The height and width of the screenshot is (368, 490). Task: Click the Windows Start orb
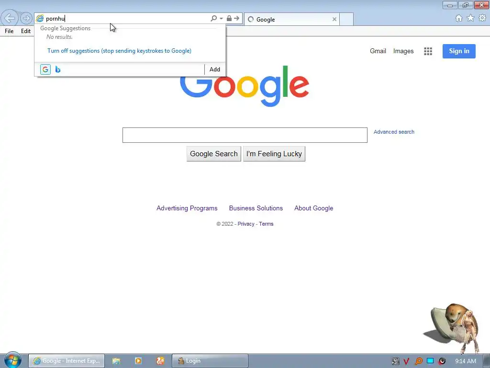[x=12, y=360]
